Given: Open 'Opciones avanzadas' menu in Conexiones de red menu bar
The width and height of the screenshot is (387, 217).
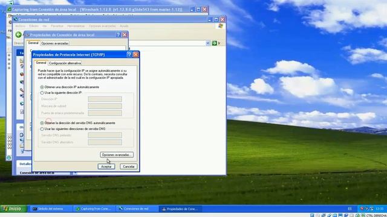Looking at the screenshot, I should 102,26.
